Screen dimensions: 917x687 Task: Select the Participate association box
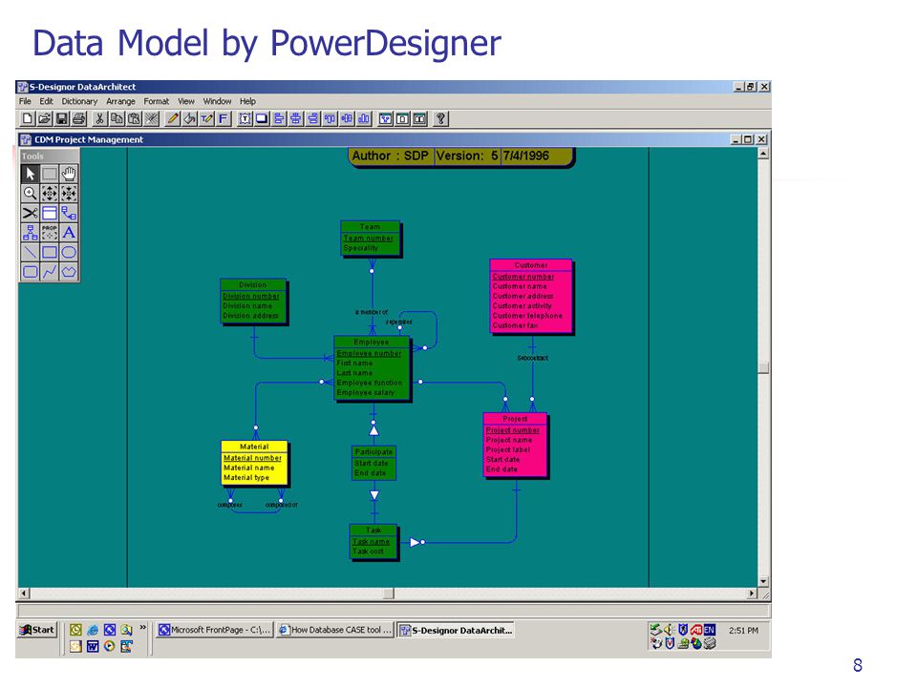[x=373, y=464]
